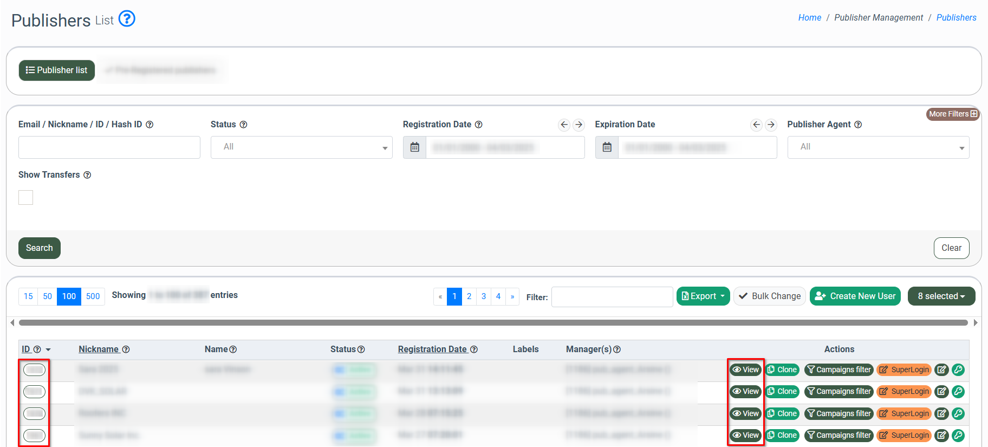The height and width of the screenshot is (447, 988).
Task: Toggle the ID pill in the third row
Action: click(x=34, y=413)
